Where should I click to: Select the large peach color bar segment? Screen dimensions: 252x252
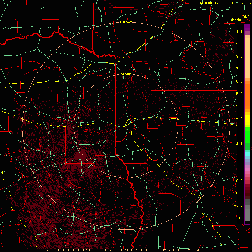coord(247,58)
